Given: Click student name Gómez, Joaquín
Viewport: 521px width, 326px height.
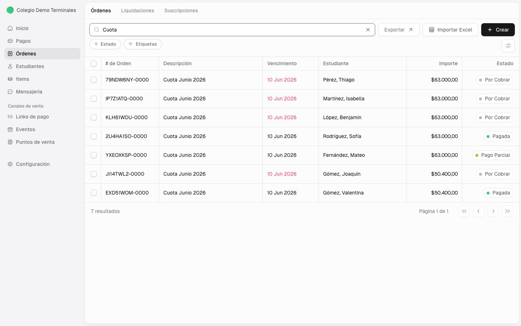Looking at the screenshot, I should pos(342,174).
